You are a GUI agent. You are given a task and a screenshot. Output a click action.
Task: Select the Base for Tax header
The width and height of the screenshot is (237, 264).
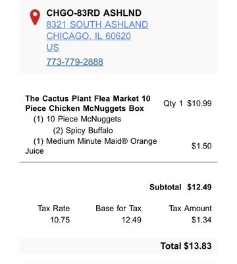click(118, 209)
